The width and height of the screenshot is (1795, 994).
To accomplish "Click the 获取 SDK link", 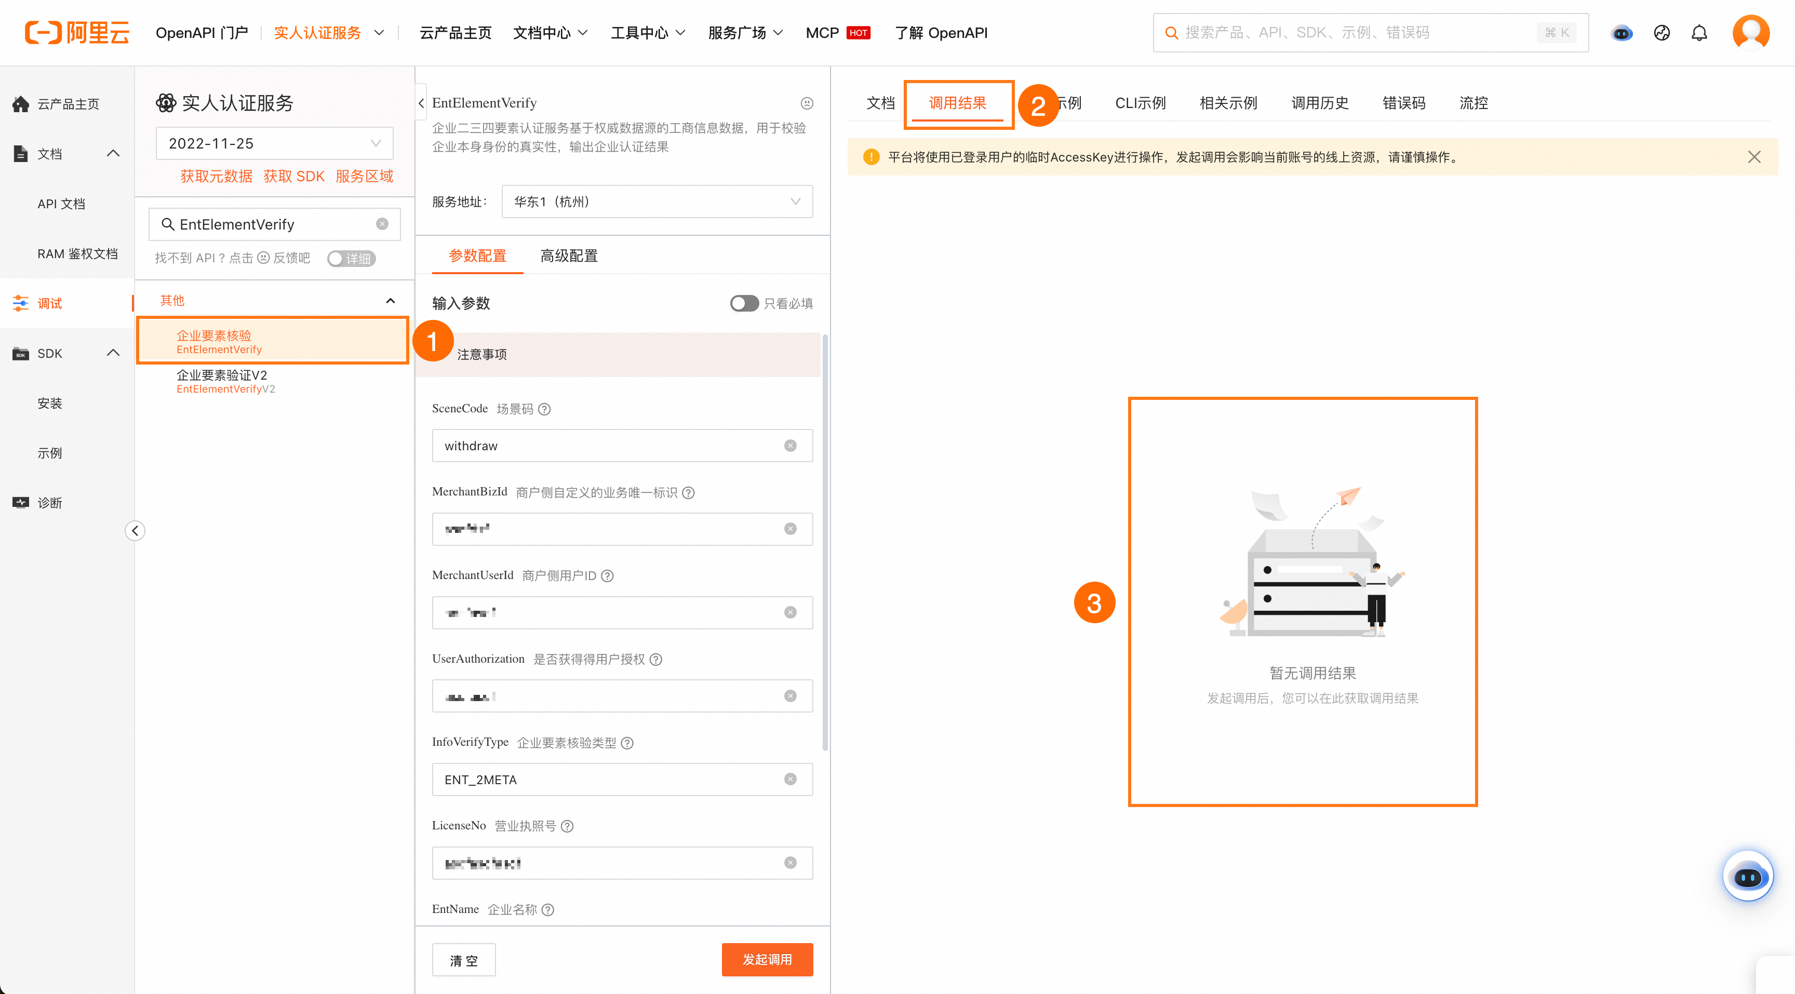I will click(x=293, y=176).
